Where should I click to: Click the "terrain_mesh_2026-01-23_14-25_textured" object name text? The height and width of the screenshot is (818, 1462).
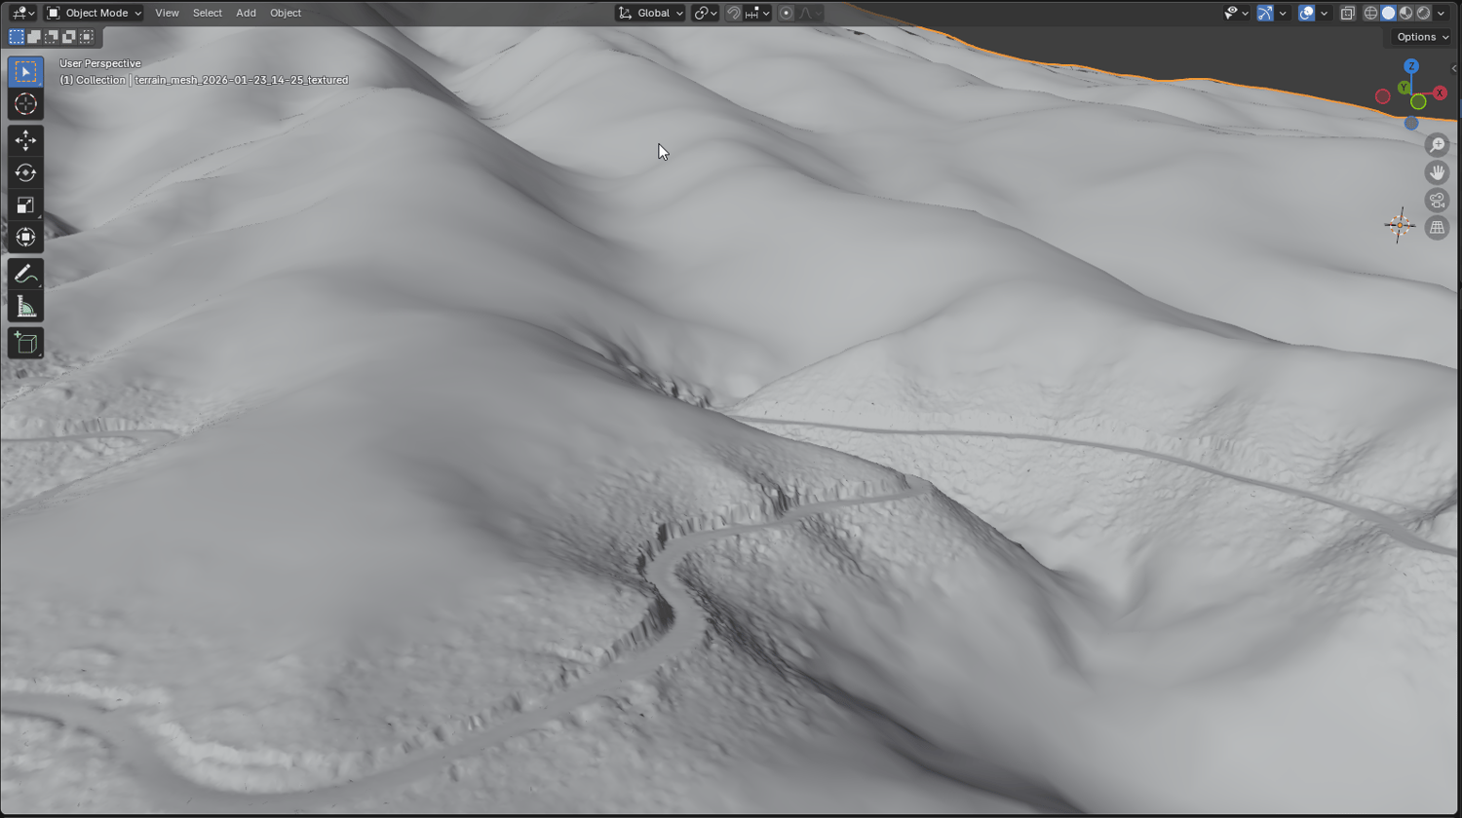pyautogui.click(x=241, y=80)
